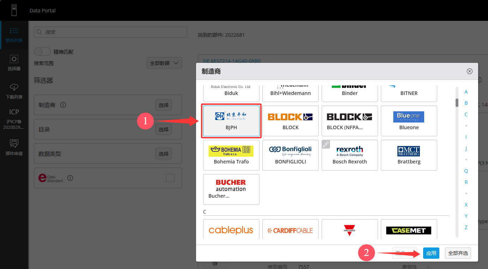Open the 数据类型 filter 选择 button
The image size is (488, 269).
(x=163, y=154)
